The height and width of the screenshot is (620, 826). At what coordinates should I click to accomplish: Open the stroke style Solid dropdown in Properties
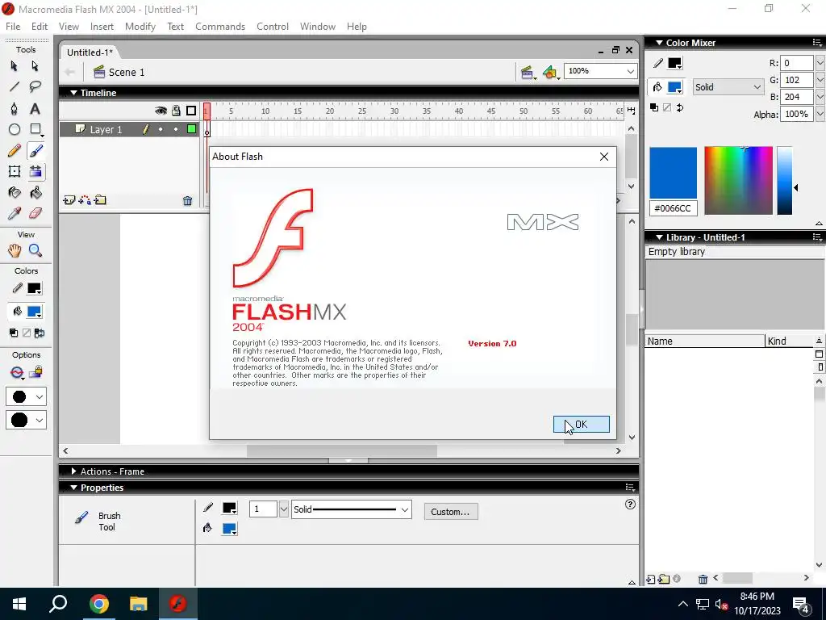pyautogui.click(x=352, y=509)
